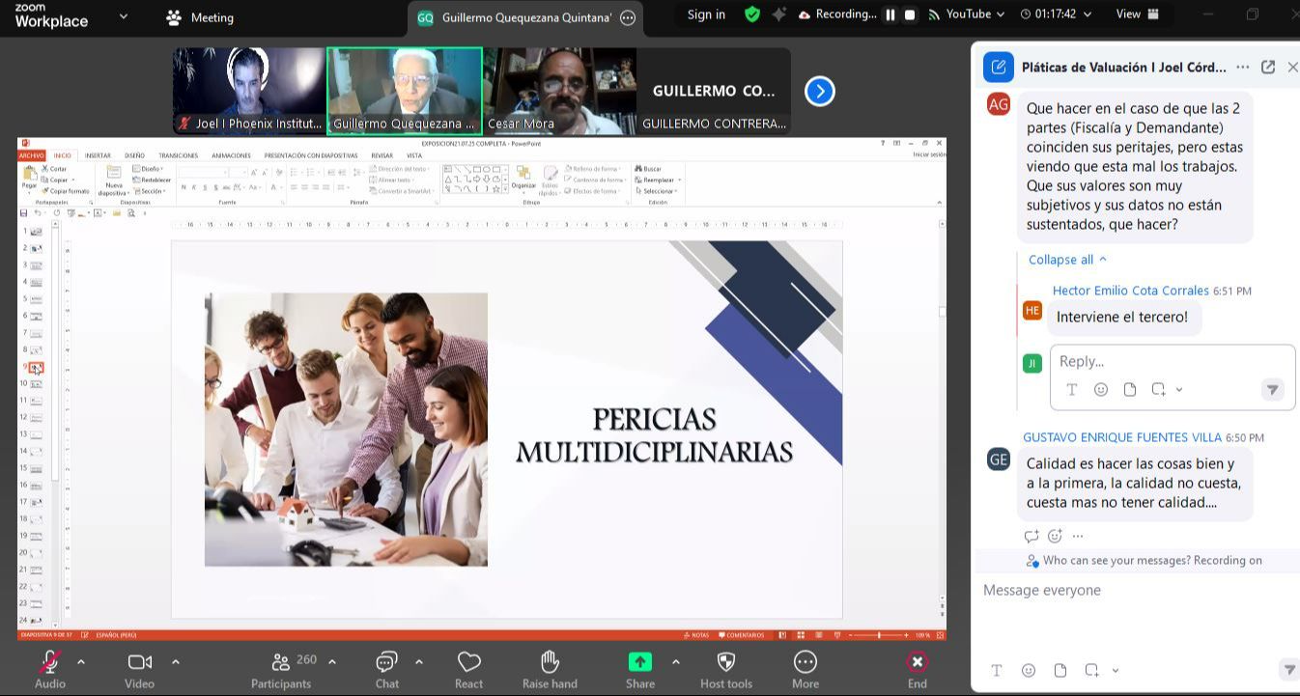Adjust the PowerPoint zoom slider
1300x696 pixels.
(x=879, y=635)
